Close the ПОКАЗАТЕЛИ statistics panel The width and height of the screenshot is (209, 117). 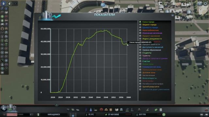tap(172, 15)
